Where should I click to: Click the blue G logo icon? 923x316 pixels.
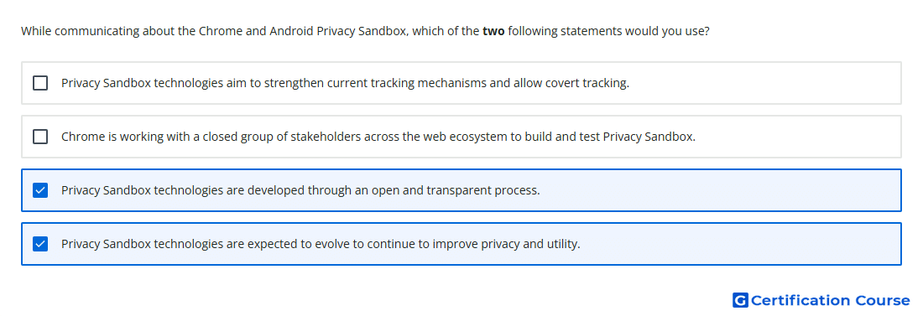tap(740, 300)
